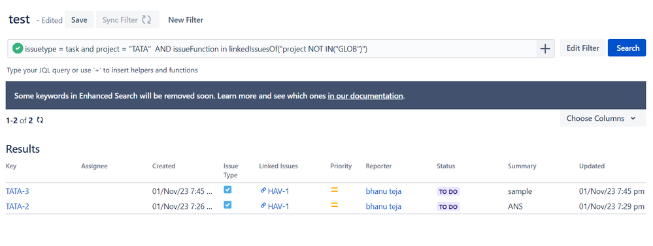Open linked issue HAV-1 in TATA-2 row
This screenshot has height=246, width=653.
pos(278,206)
